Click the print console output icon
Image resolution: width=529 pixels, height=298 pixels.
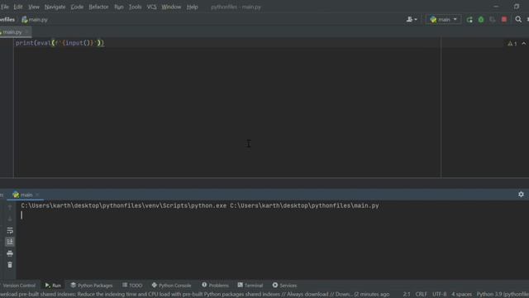[x=10, y=253]
